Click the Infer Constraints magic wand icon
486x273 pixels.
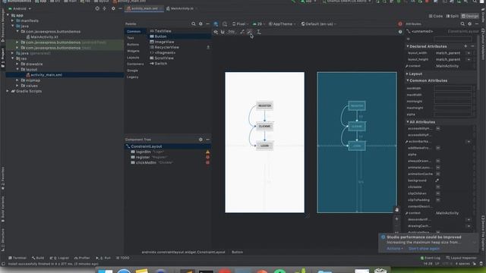[x=249, y=32]
